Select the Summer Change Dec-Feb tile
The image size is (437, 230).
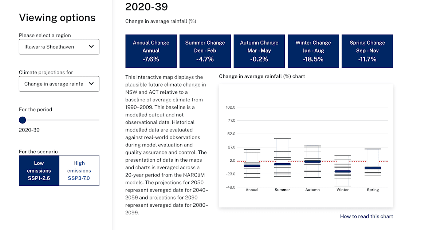(205, 51)
